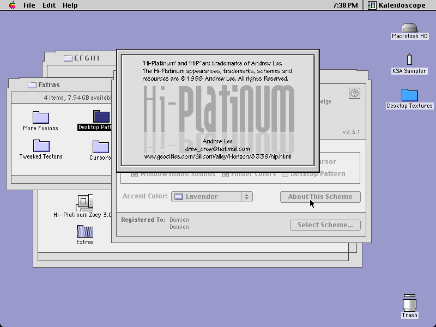Click the Andrew Lee name above the email
Screen dimensions: 436x327
[217, 141]
